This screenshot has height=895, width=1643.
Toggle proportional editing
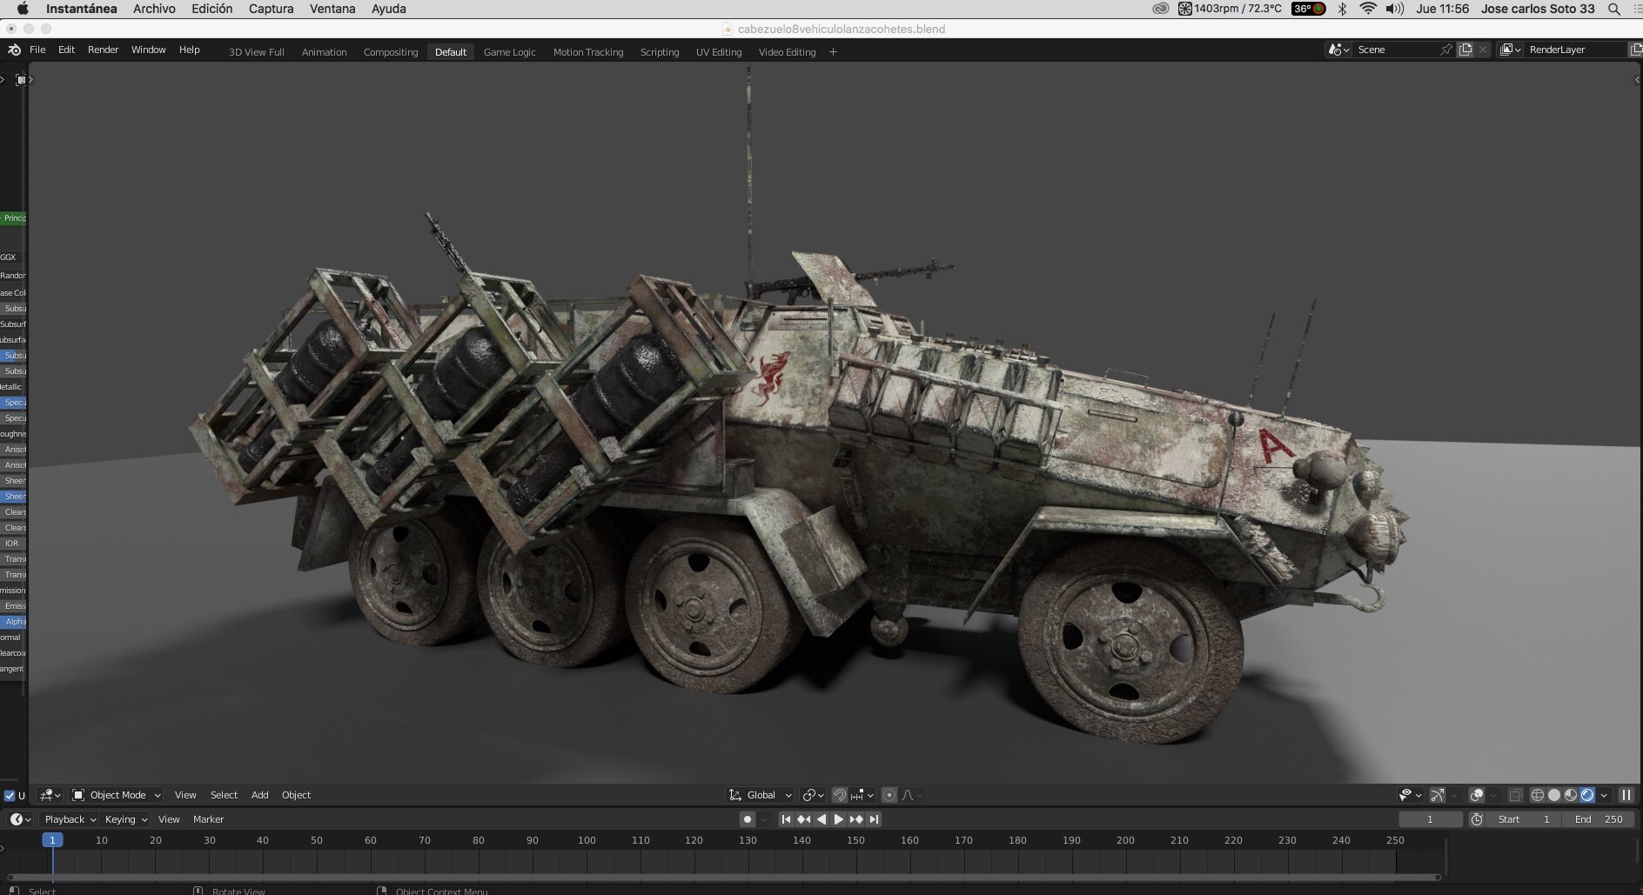(889, 795)
